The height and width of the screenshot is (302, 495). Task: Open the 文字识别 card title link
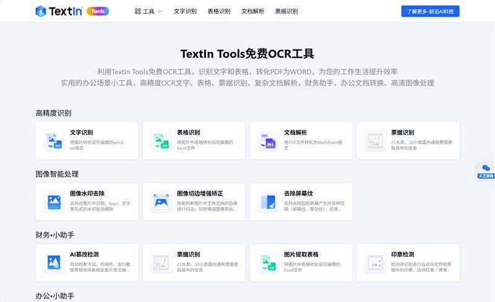coord(82,132)
